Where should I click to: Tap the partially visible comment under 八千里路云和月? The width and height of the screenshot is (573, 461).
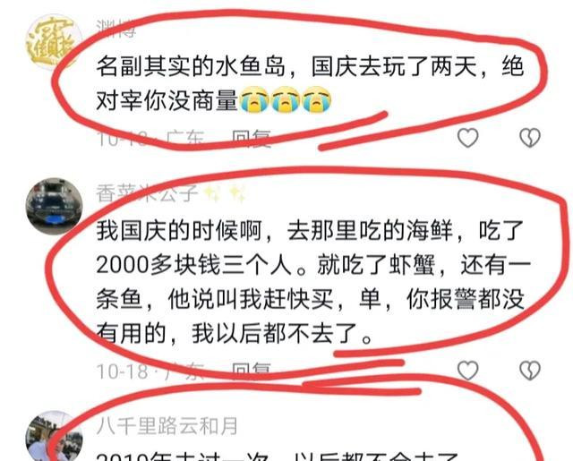click(278, 457)
